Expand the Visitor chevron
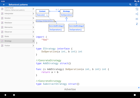The image size is (140, 98). point(33,45)
